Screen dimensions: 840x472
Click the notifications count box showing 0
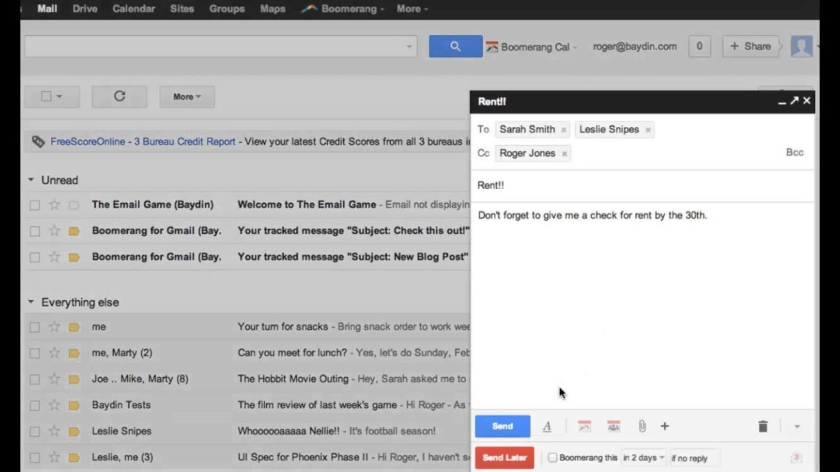coord(699,47)
